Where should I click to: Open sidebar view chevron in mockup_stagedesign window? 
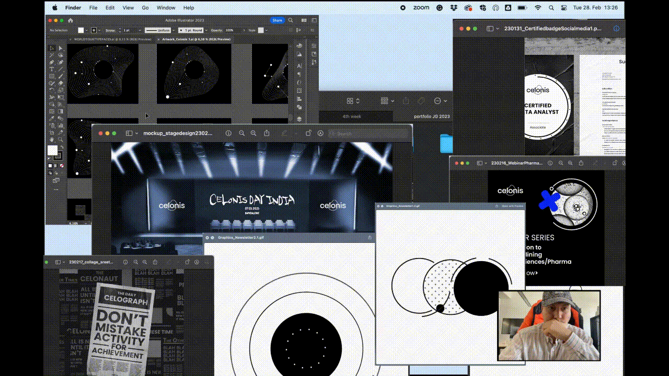(x=136, y=133)
